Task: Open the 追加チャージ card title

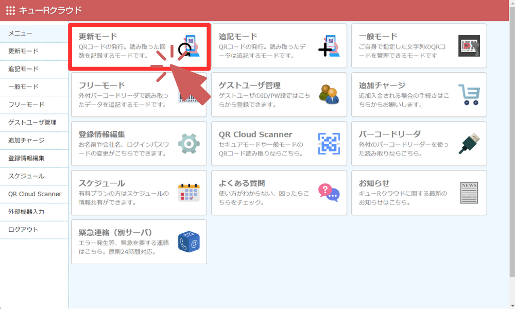Action: tap(382, 85)
